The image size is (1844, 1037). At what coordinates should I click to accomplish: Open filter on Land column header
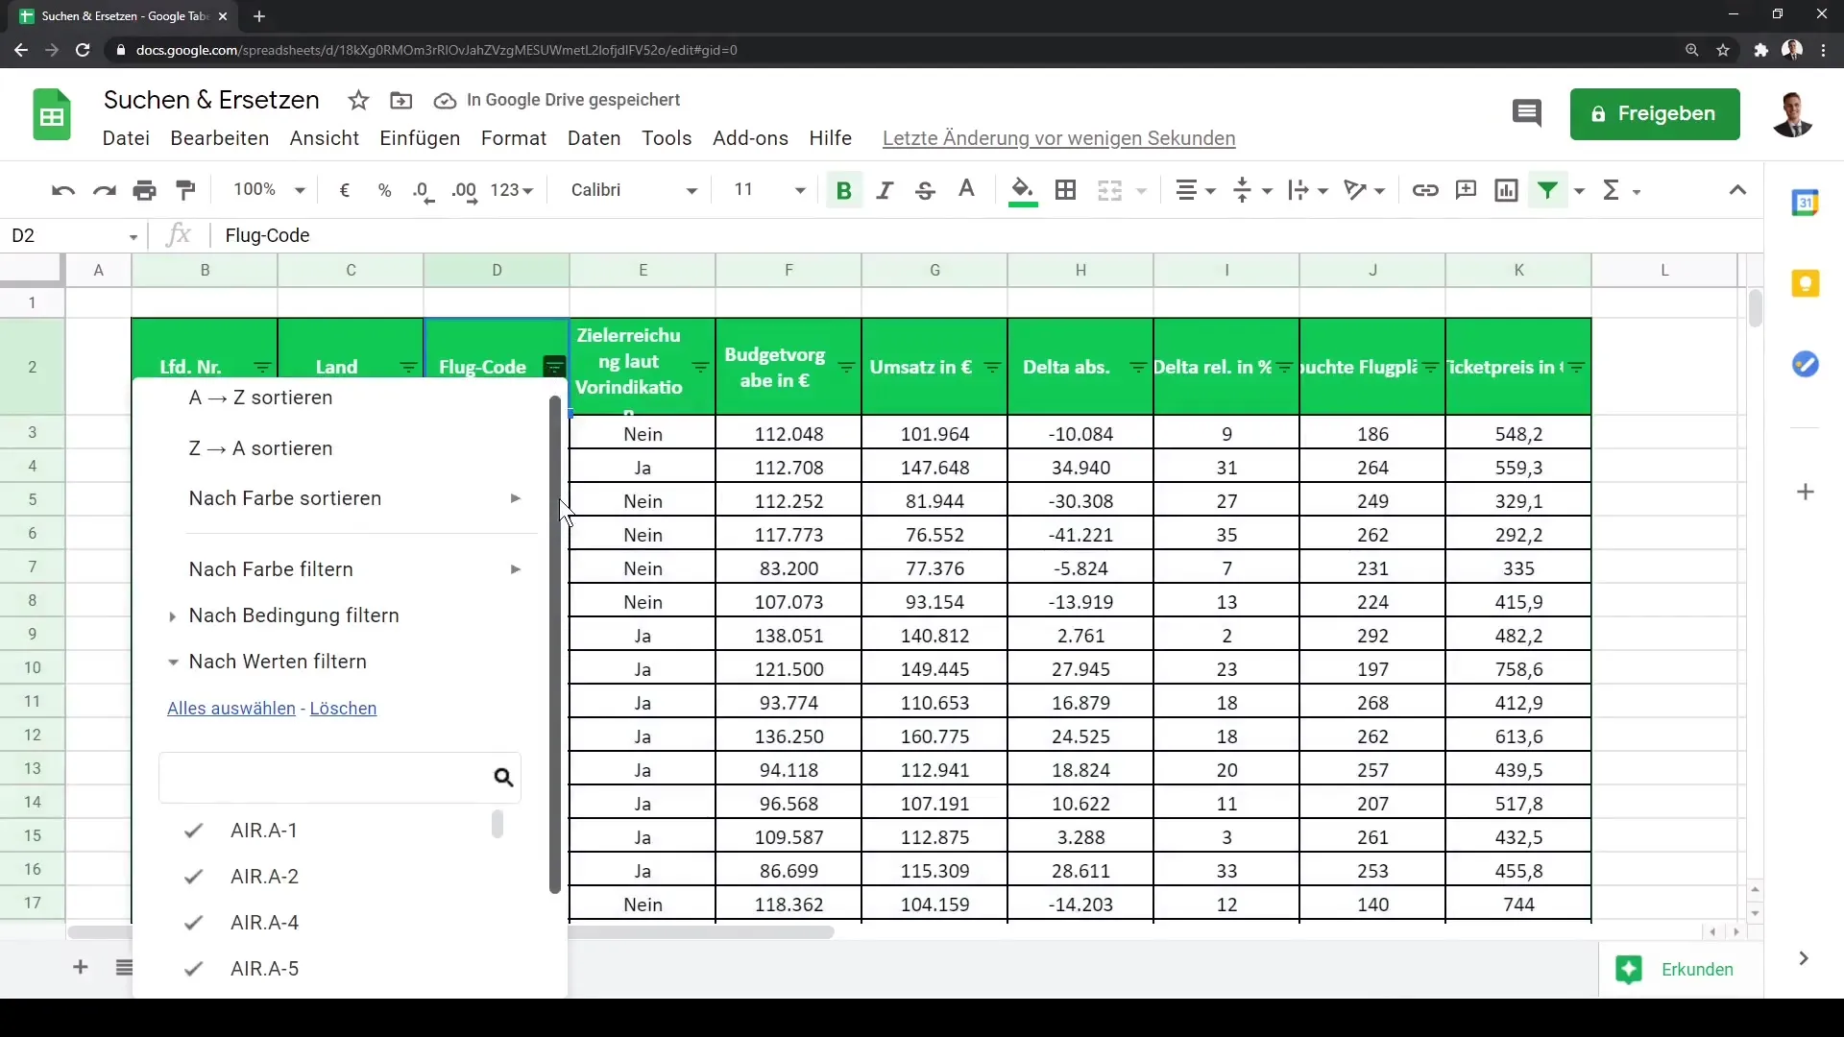click(x=408, y=368)
